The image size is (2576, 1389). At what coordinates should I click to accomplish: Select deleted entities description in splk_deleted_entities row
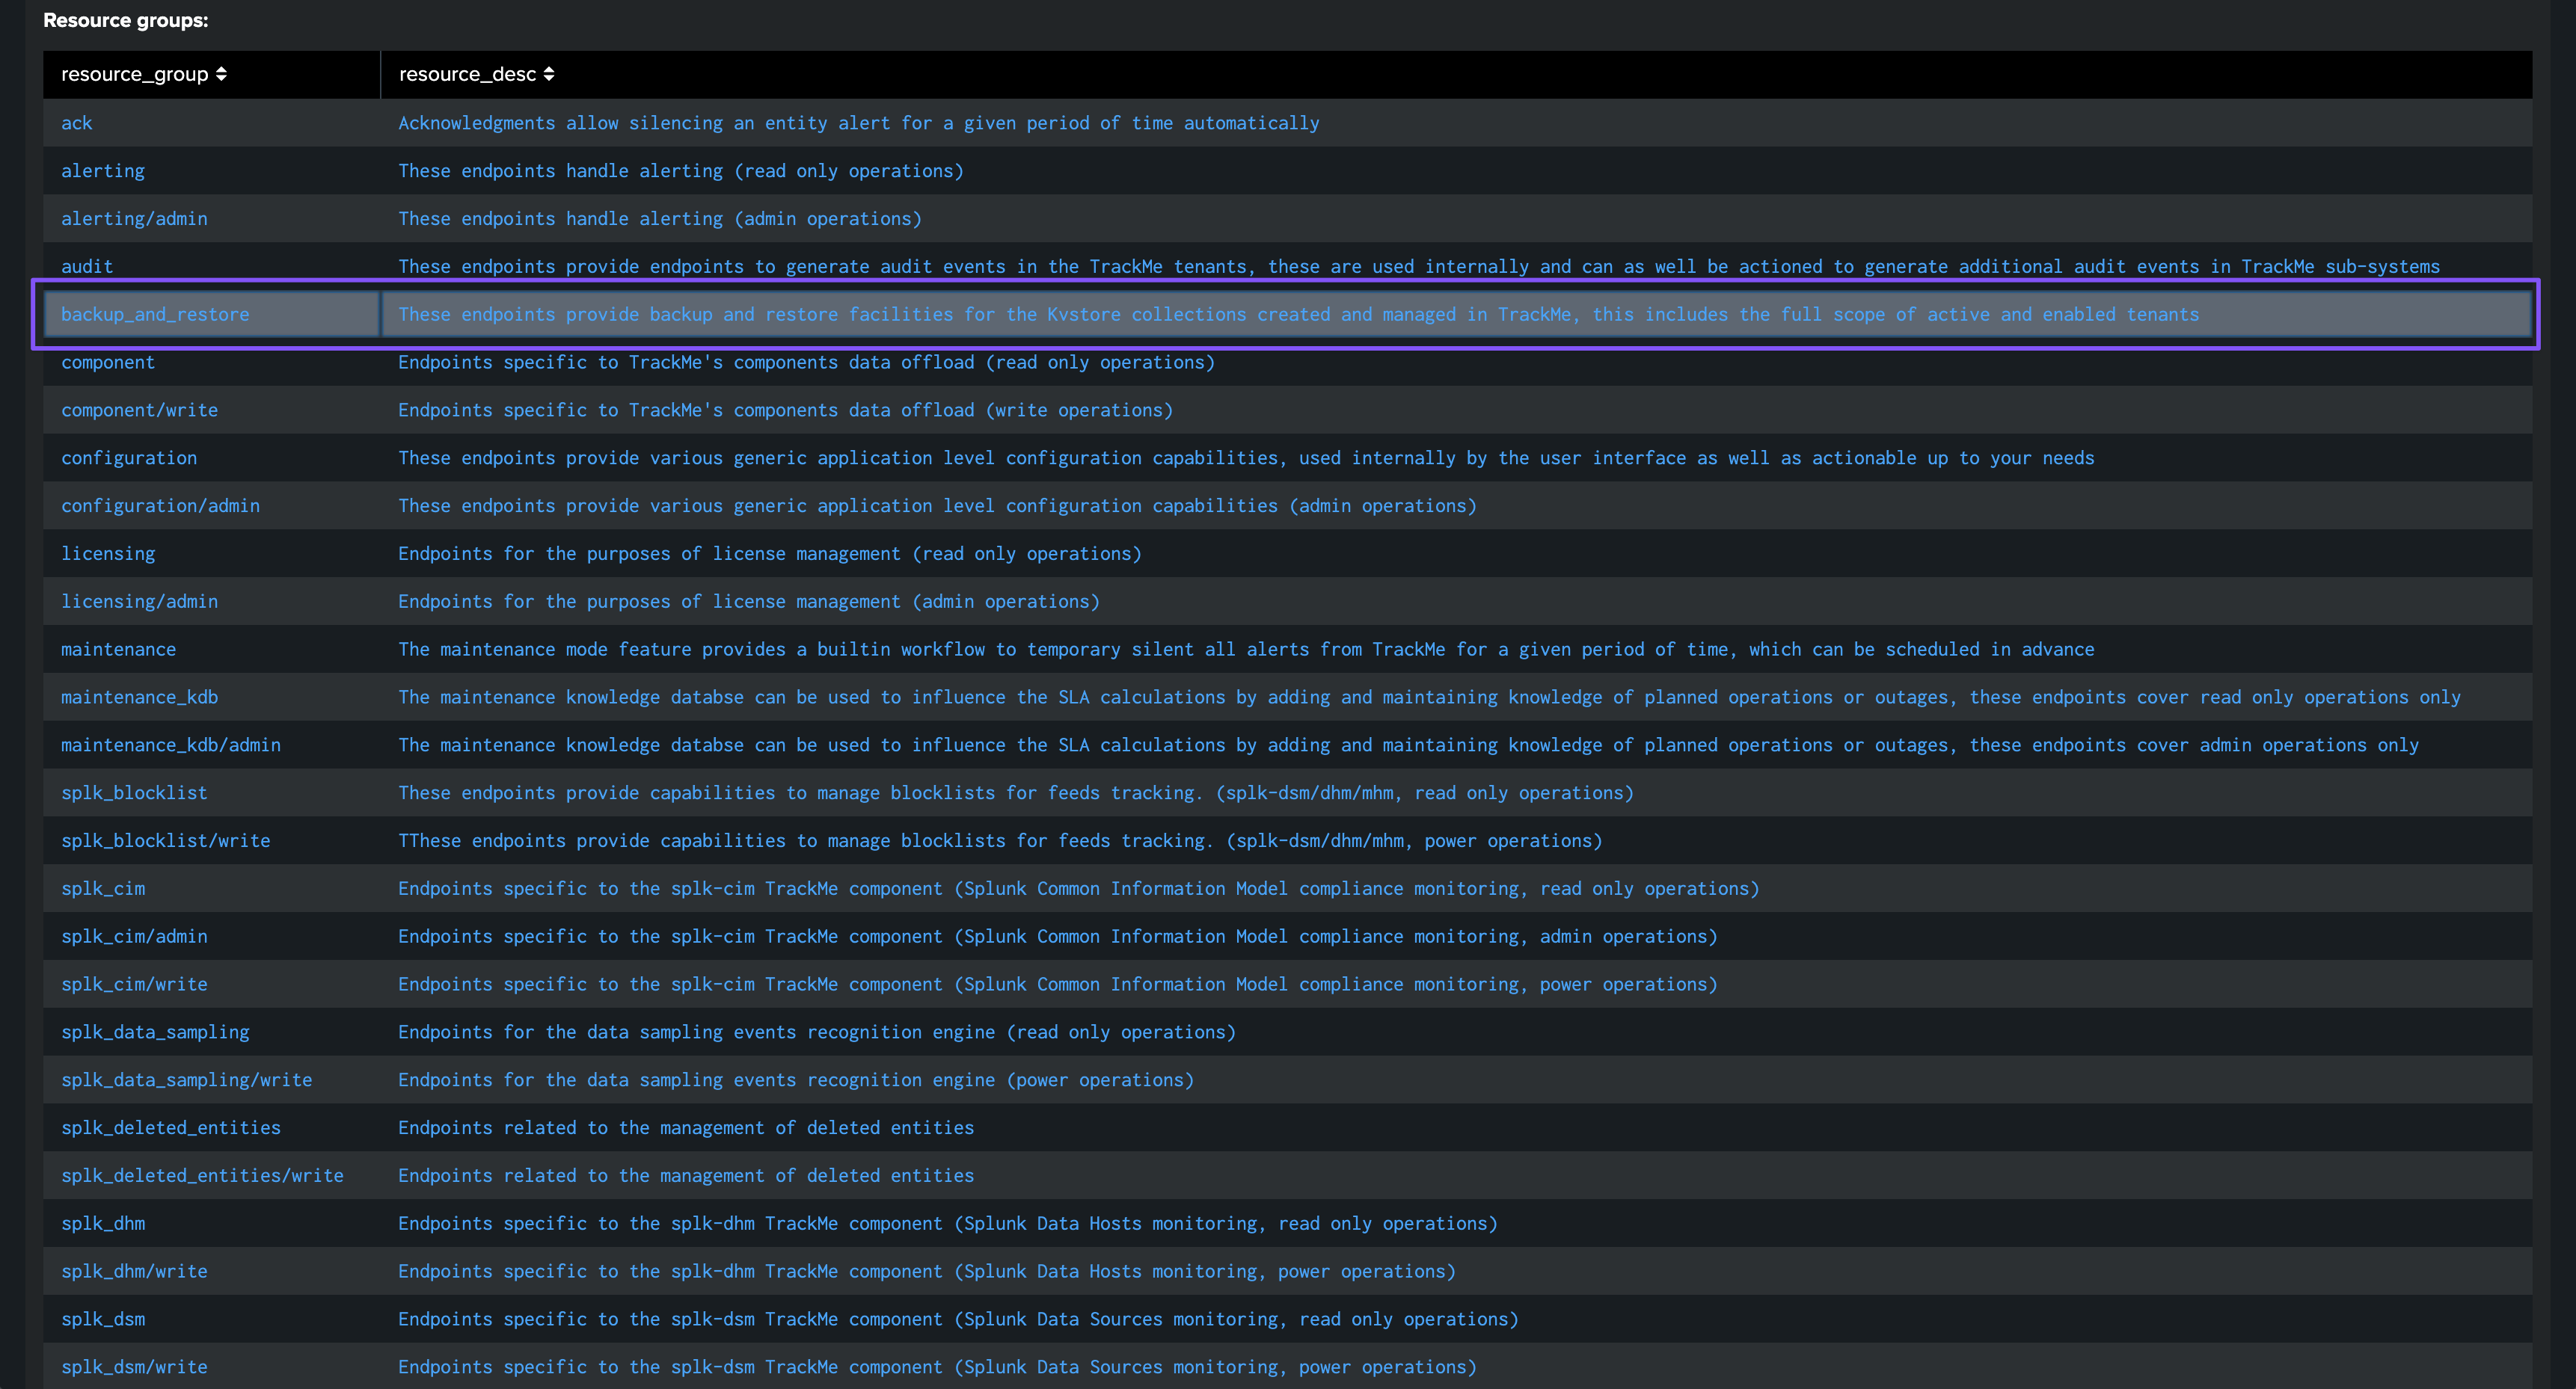[x=686, y=1128]
